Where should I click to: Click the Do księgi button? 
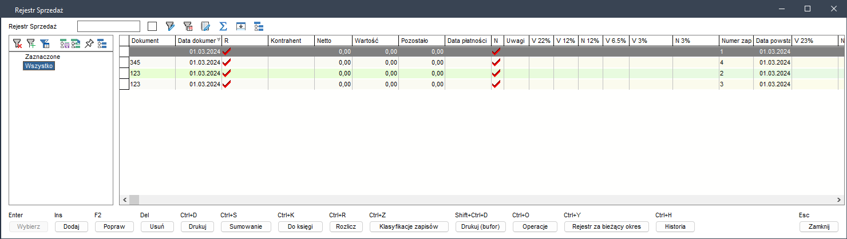click(300, 226)
